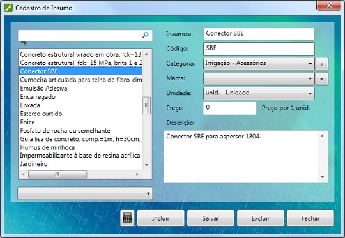Image resolution: width=345 pixels, height=238 pixels.
Task: Click list scroll down arrow
Action: click(147, 165)
